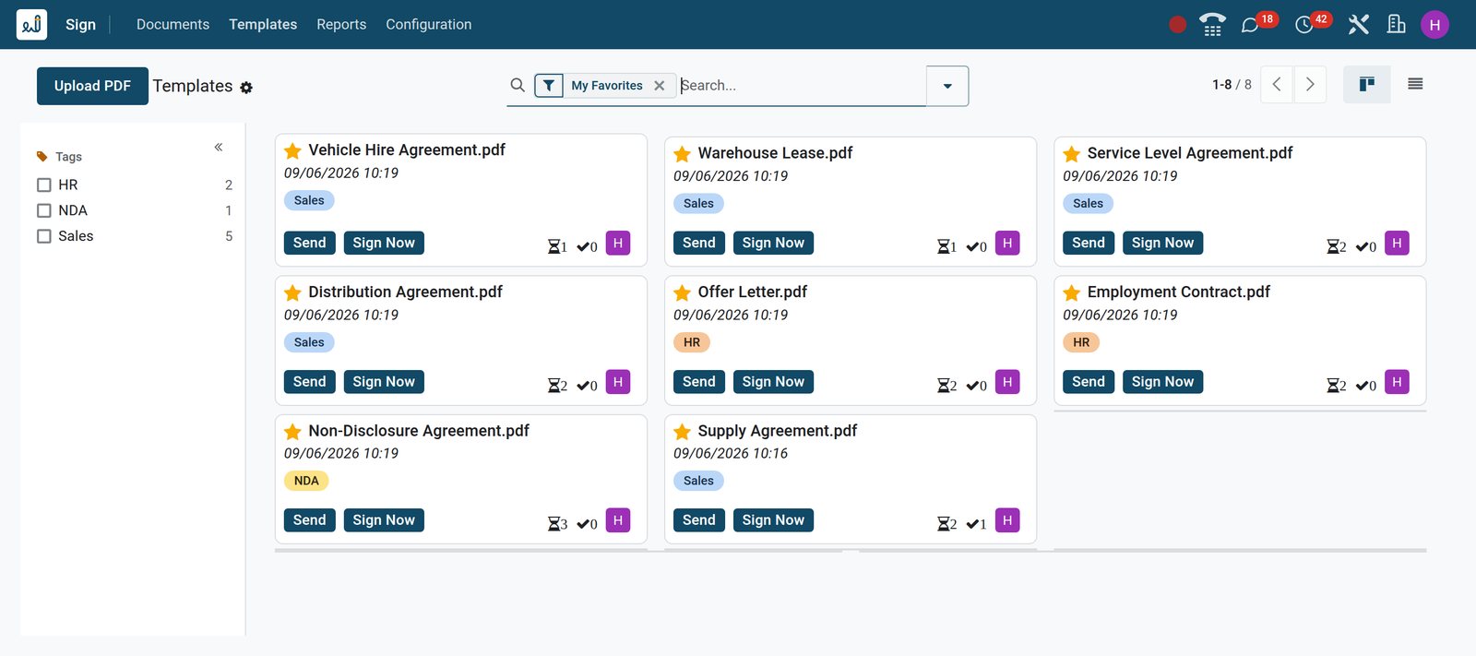
Task: Click the Sign app name
Action: (80, 25)
